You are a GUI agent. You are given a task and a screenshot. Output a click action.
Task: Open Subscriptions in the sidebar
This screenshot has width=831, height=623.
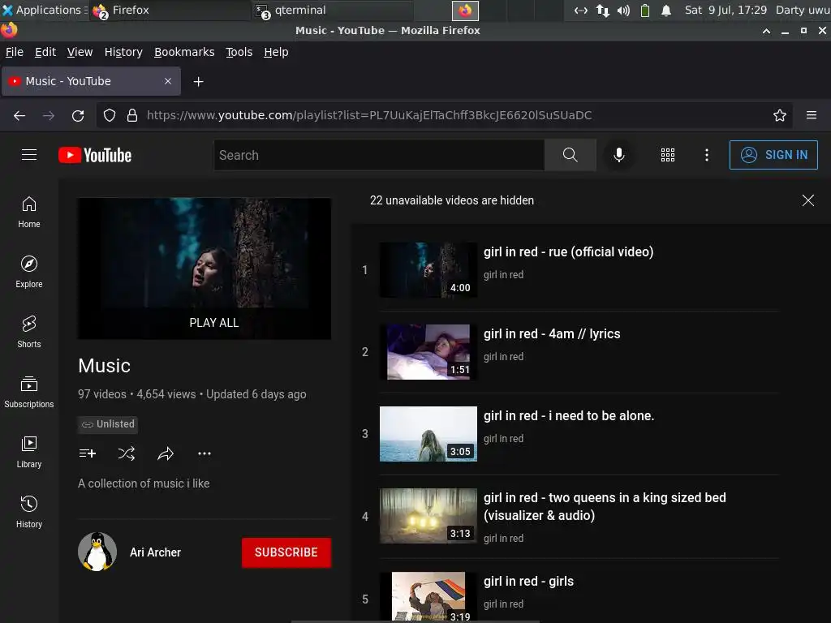coord(29,392)
